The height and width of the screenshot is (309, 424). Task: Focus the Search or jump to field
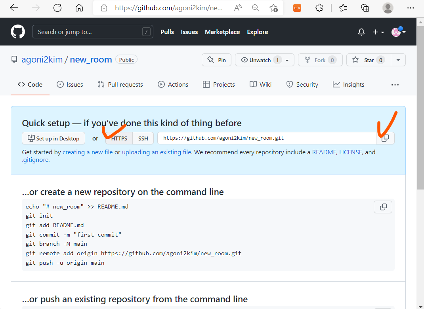(x=93, y=32)
